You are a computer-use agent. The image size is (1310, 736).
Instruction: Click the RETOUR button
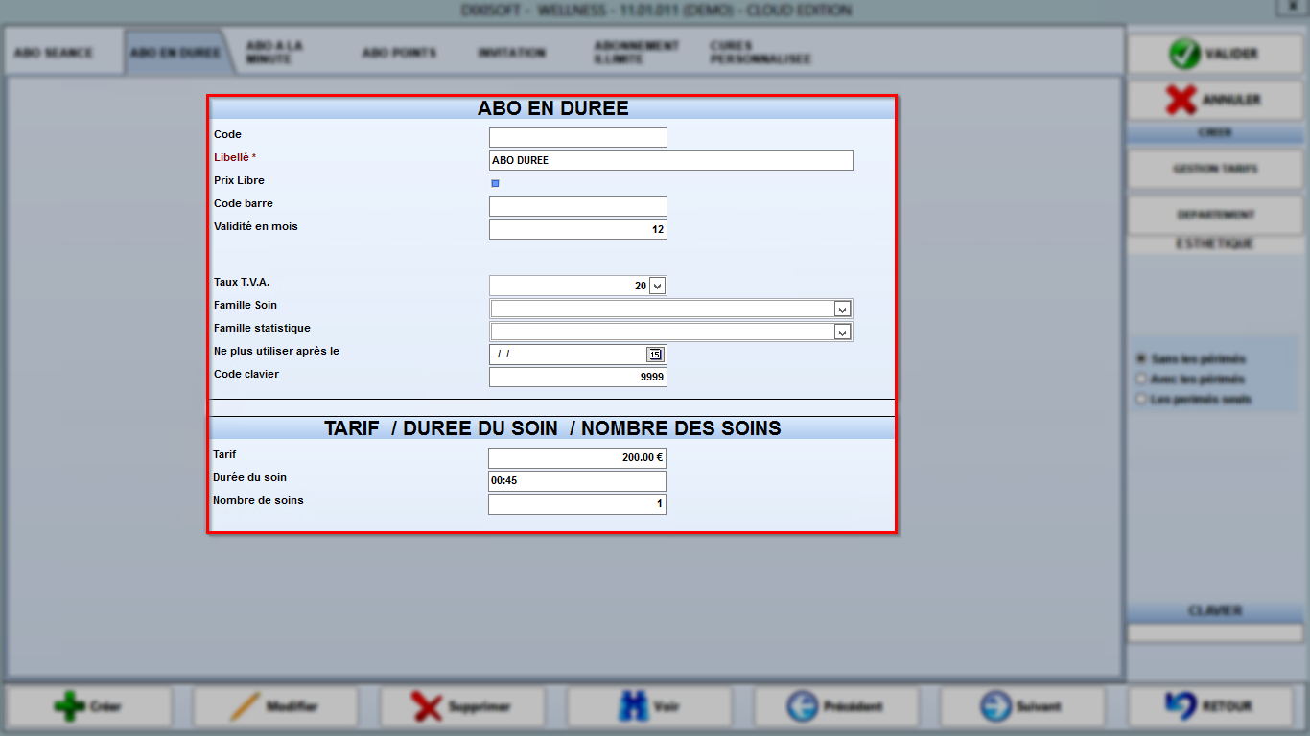click(1215, 706)
